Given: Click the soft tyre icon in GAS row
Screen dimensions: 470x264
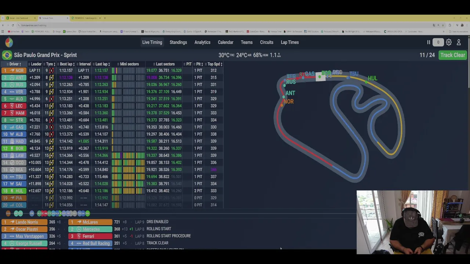Looking at the screenshot, I should coord(51,127).
